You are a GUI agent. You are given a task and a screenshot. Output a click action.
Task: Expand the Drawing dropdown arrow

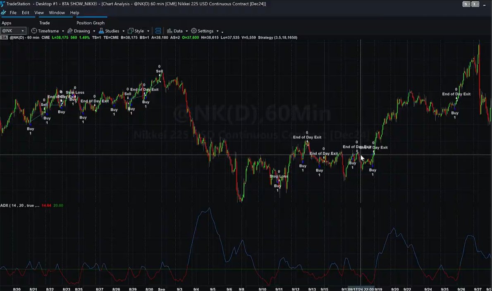pos(94,31)
